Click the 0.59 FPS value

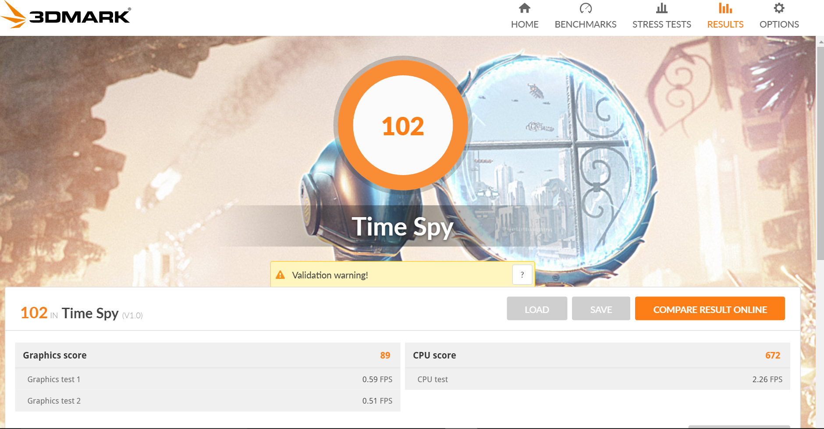tap(377, 380)
